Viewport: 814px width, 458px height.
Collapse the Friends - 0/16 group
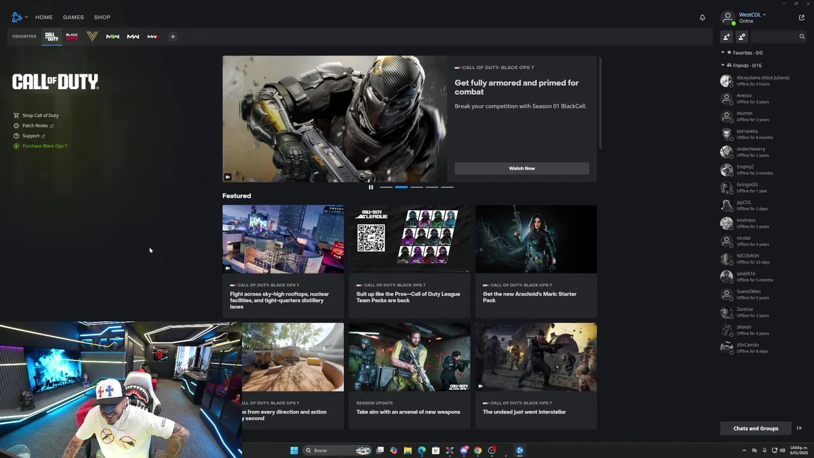[x=742, y=66]
